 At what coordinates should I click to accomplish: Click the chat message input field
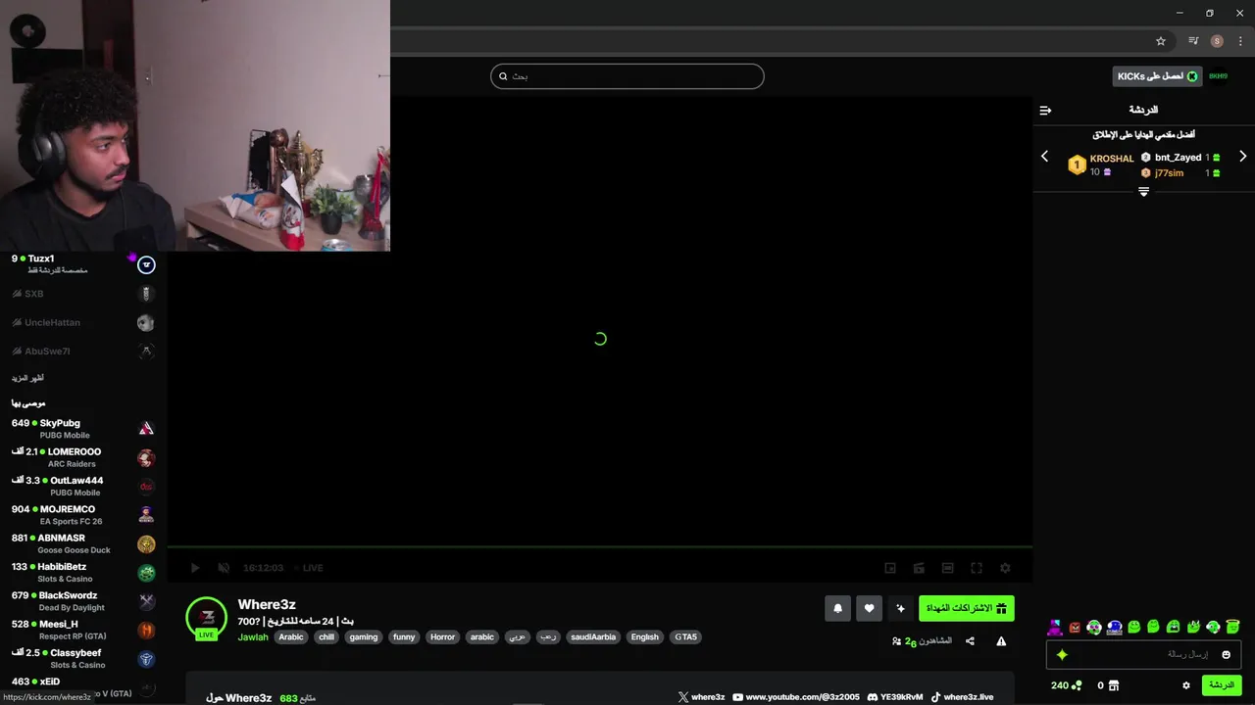click(x=1143, y=654)
